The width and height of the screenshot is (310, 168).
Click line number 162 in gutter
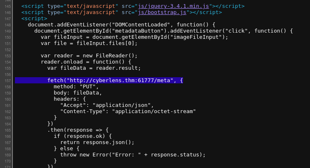point(7,111)
